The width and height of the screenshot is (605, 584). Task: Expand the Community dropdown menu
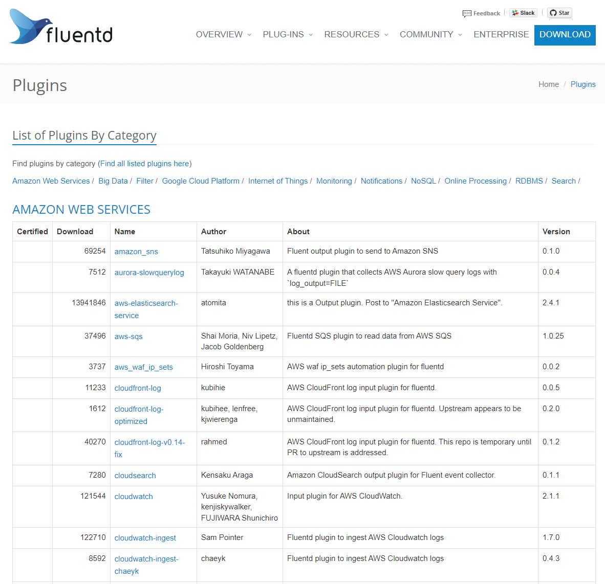tap(430, 34)
